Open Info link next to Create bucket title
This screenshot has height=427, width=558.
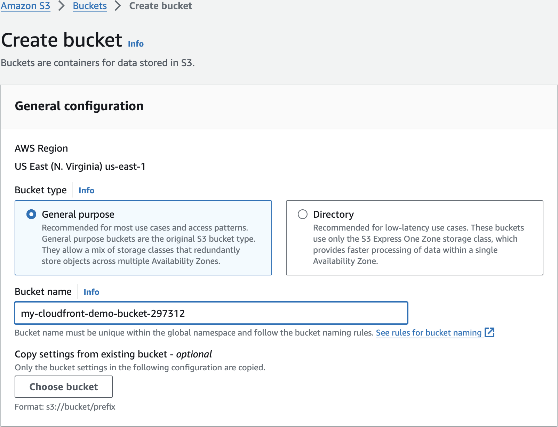coord(136,44)
